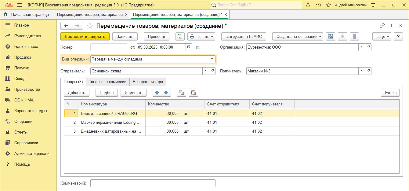
Task: Go back with the left arrow button
Action: point(66,26)
